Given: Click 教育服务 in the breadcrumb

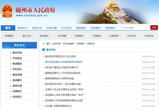Looking at the screenshot, I should tap(81, 44).
